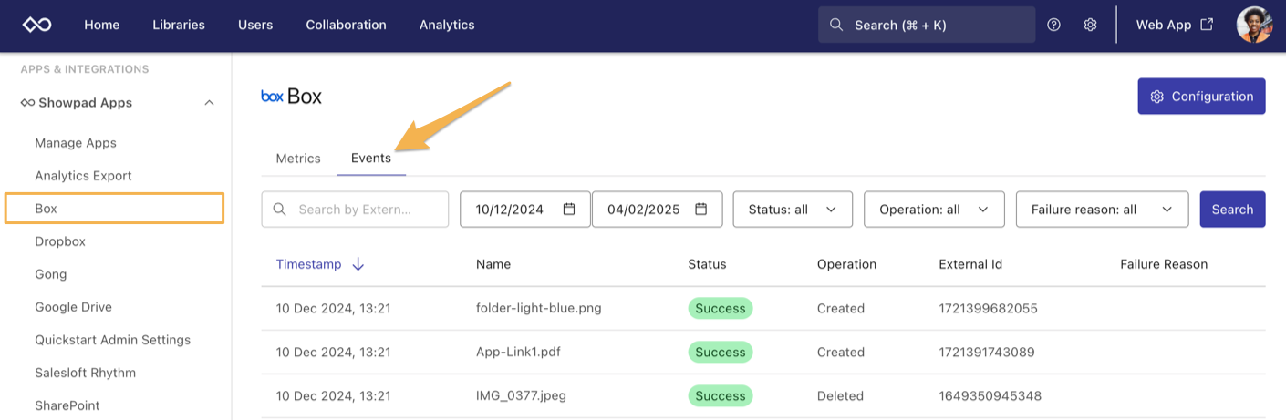Click the Showpad infinity logo
This screenshot has width=1286, height=420.
37,25
